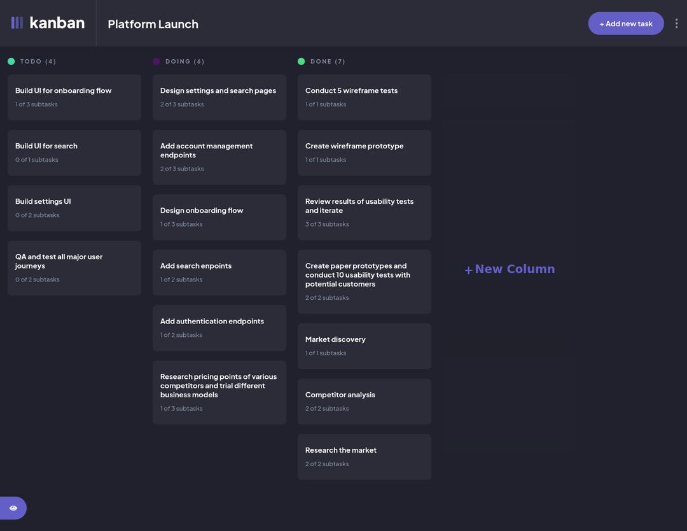Add a New Column to board
The height and width of the screenshot is (531, 687).
tap(510, 269)
